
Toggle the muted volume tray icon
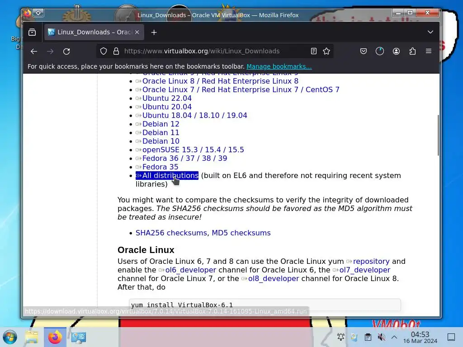381,337
